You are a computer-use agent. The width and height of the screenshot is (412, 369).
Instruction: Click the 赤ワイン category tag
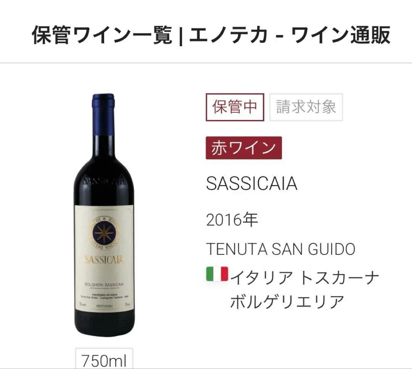coord(244,148)
